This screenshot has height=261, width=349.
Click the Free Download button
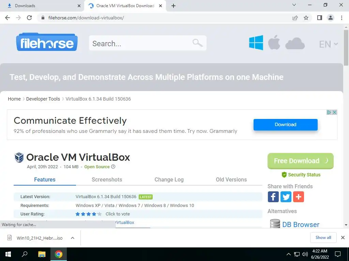(301, 161)
